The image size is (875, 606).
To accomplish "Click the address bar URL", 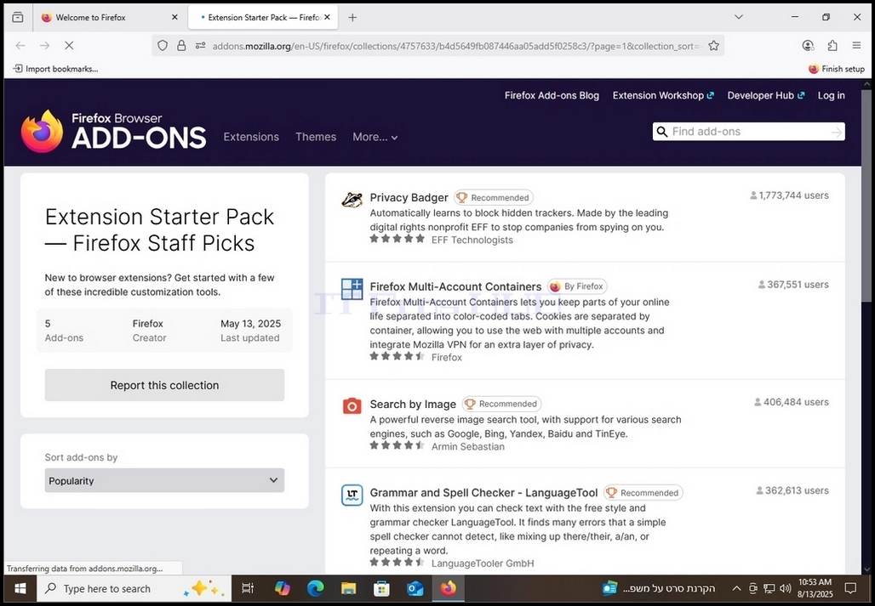I will pos(456,46).
